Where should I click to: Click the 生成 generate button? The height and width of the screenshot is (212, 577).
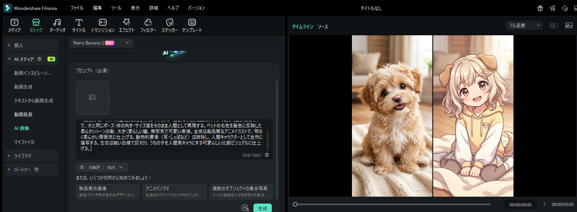[x=262, y=208]
